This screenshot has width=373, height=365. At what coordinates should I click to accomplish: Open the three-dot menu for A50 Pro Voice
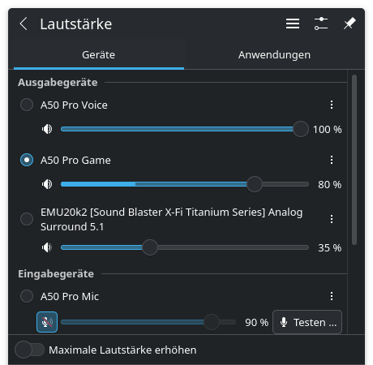332,105
